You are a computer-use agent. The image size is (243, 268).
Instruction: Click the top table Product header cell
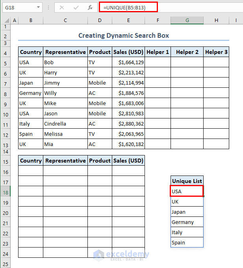tap(100, 52)
